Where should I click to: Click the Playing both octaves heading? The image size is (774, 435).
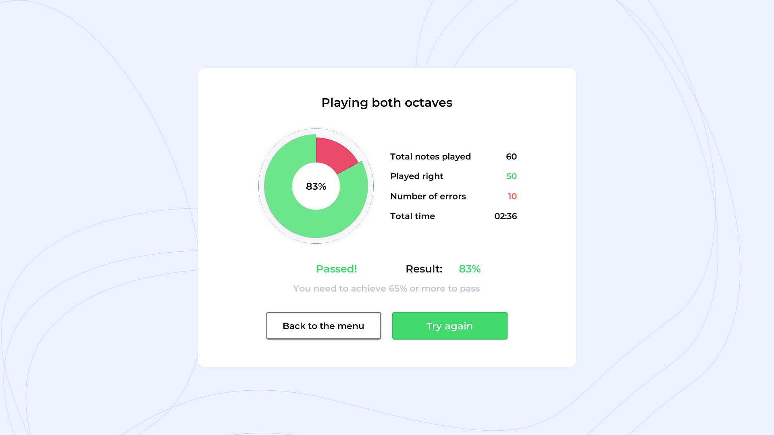click(x=387, y=103)
